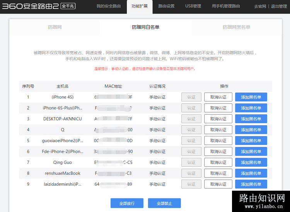Open the 用手机管理路由 tab
The image size is (290, 212).
(x=226, y=6)
